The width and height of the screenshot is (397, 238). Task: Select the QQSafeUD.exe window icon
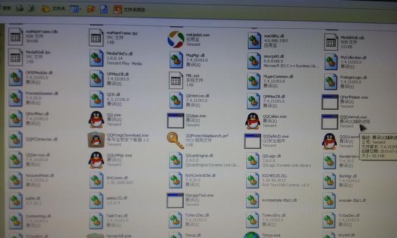tap(252, 141)
